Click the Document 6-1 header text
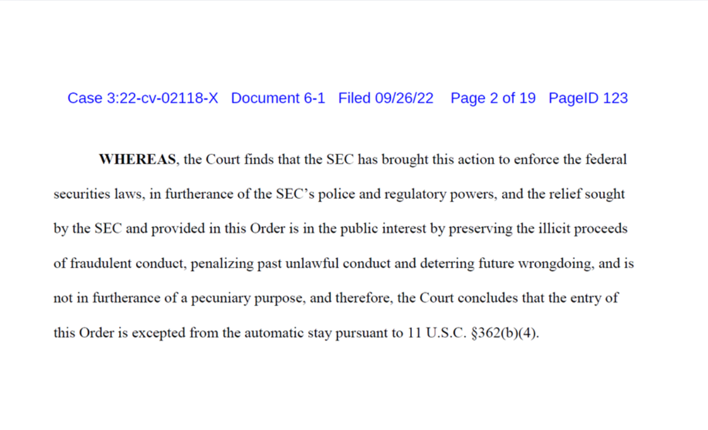Screen dimensions: 708x430 tap(278, 98)
